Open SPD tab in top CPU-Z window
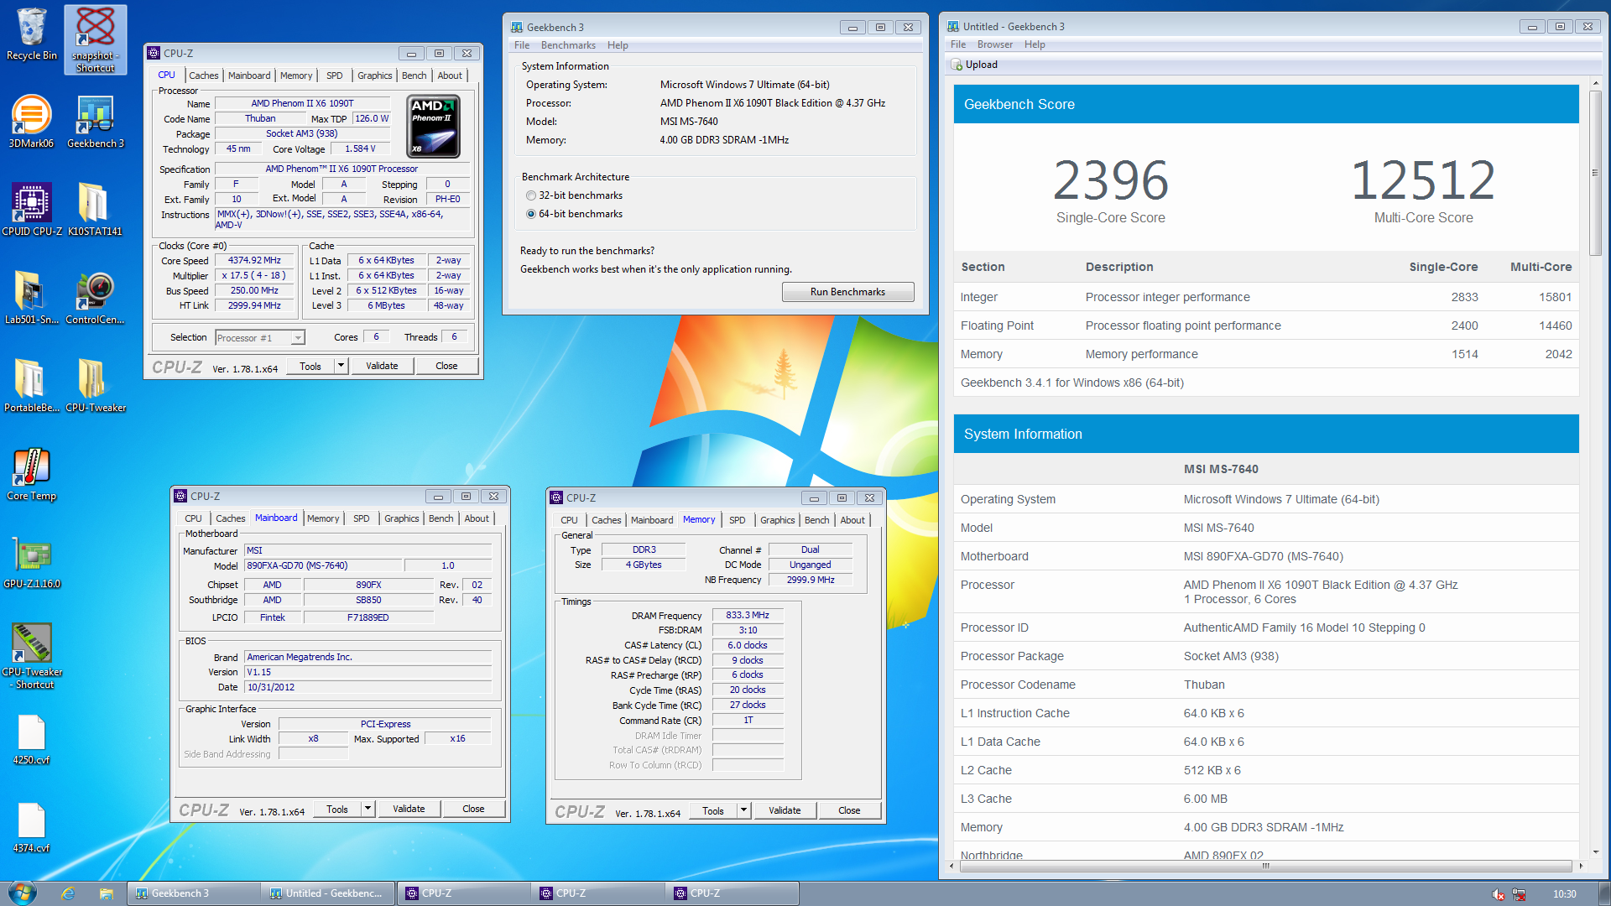 point(334,75)
